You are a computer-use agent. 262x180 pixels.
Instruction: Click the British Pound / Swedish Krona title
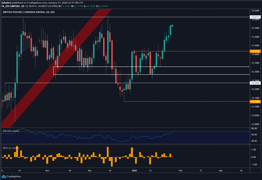coord(29,12)
